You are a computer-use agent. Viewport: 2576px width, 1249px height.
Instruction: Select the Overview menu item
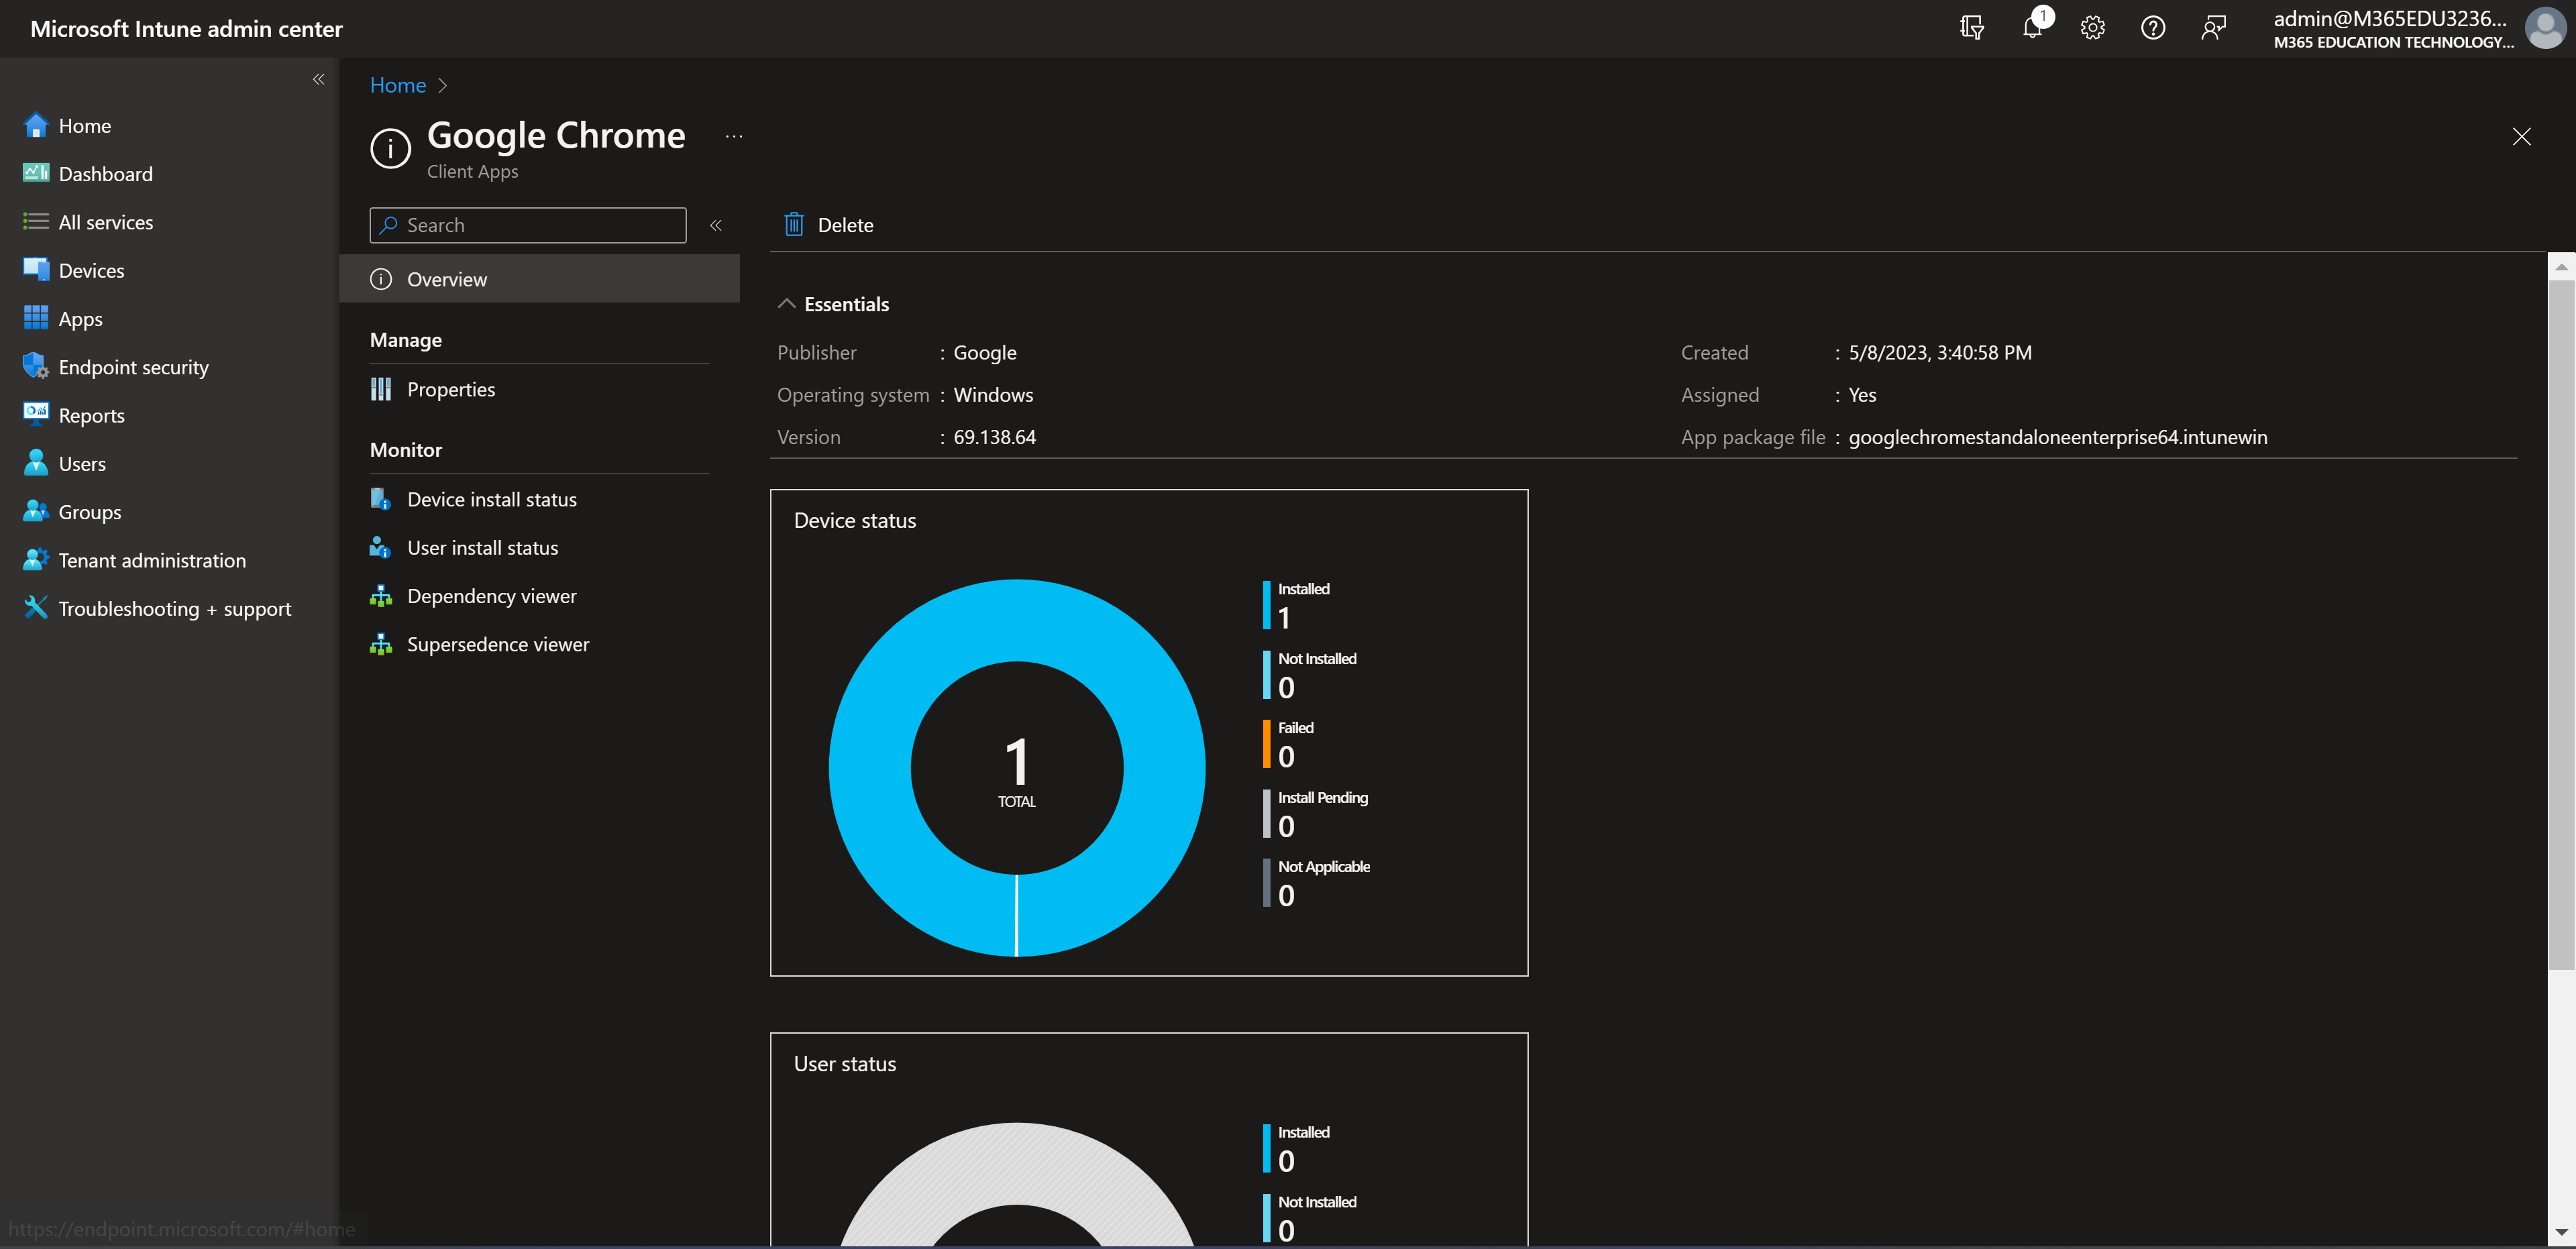tap(540, 279)
